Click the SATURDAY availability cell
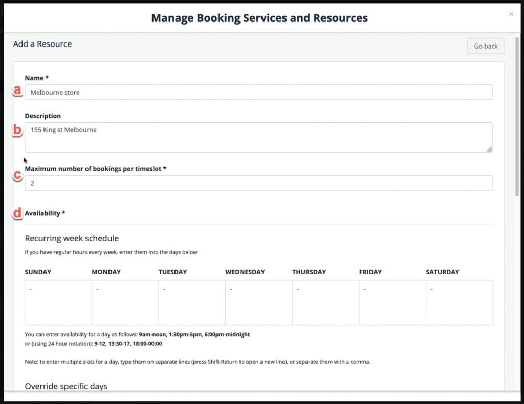The height and width of the screenshot is (404, 524). (459, 302)
